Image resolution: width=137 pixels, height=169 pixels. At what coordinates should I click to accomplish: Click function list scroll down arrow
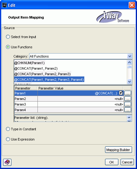point(130,81)
